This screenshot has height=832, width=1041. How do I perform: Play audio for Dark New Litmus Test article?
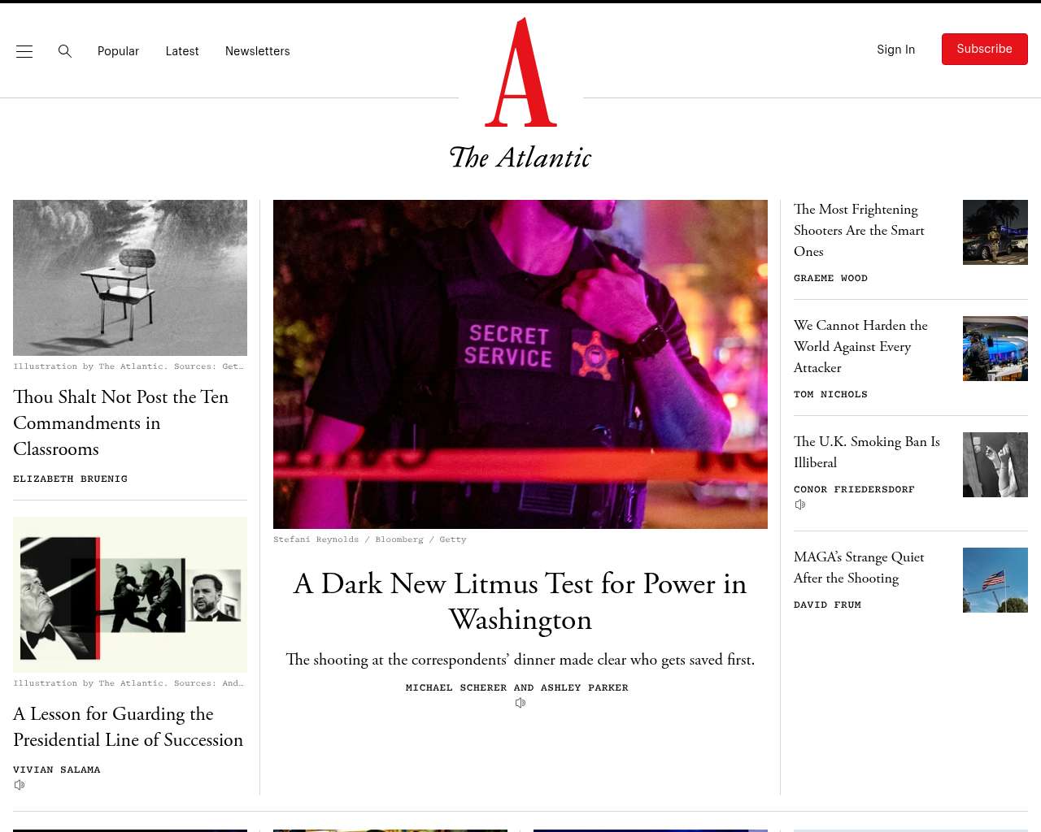[x=520, y=703]
